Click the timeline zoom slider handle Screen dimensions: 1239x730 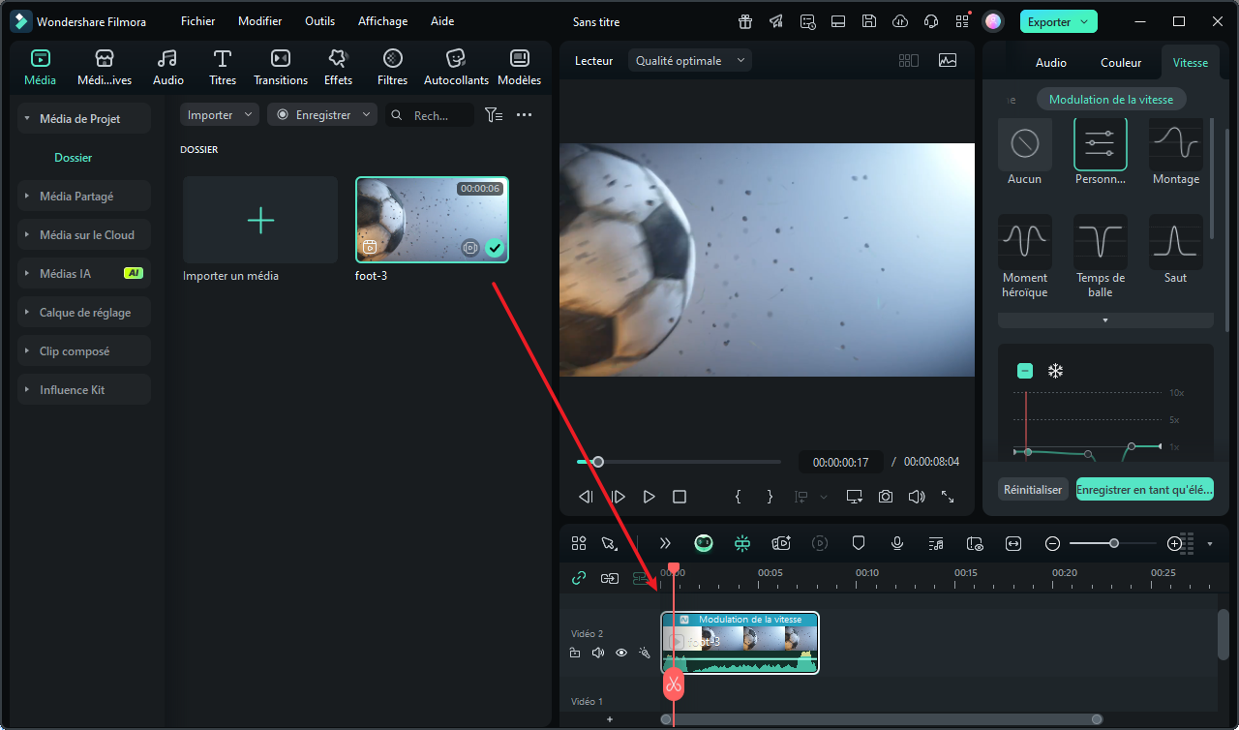coord(1114,543)
